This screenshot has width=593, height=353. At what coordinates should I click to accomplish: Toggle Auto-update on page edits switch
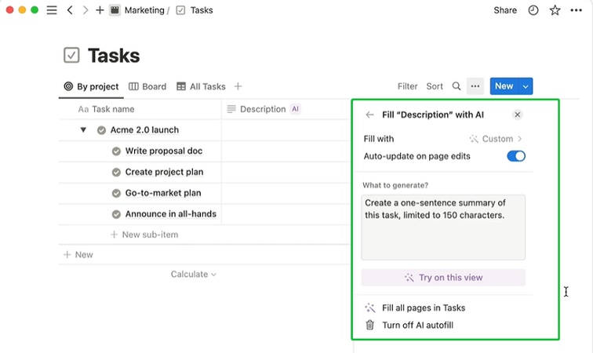click(515, 156)
